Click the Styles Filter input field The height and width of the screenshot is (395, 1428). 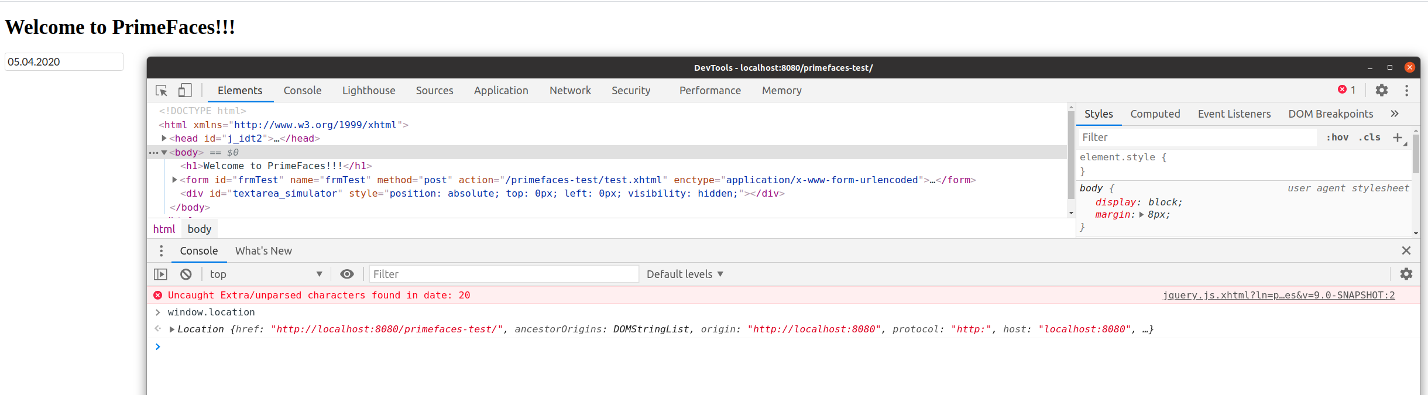pyautogui.click(x=1197, y=138)
